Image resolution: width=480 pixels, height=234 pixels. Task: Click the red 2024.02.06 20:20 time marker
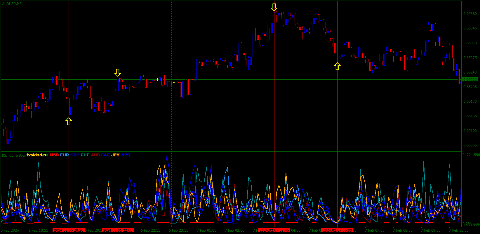coord(69,230)
